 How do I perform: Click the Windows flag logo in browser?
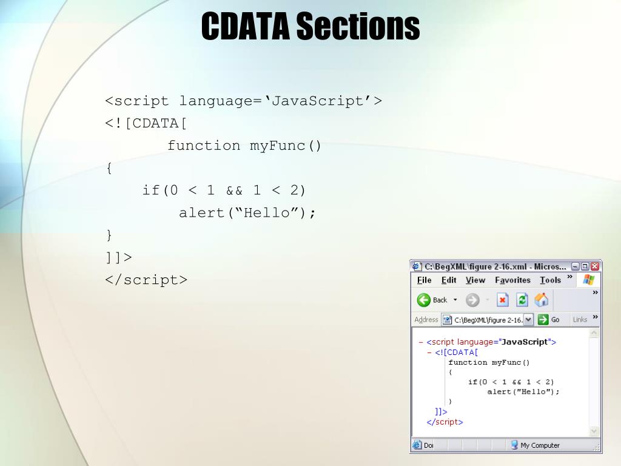[x=588, y=280]
